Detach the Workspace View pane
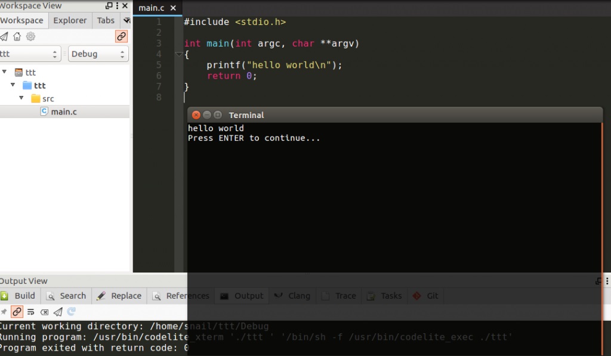This screenshot has width=611, height=356. [x=109, y=6]
